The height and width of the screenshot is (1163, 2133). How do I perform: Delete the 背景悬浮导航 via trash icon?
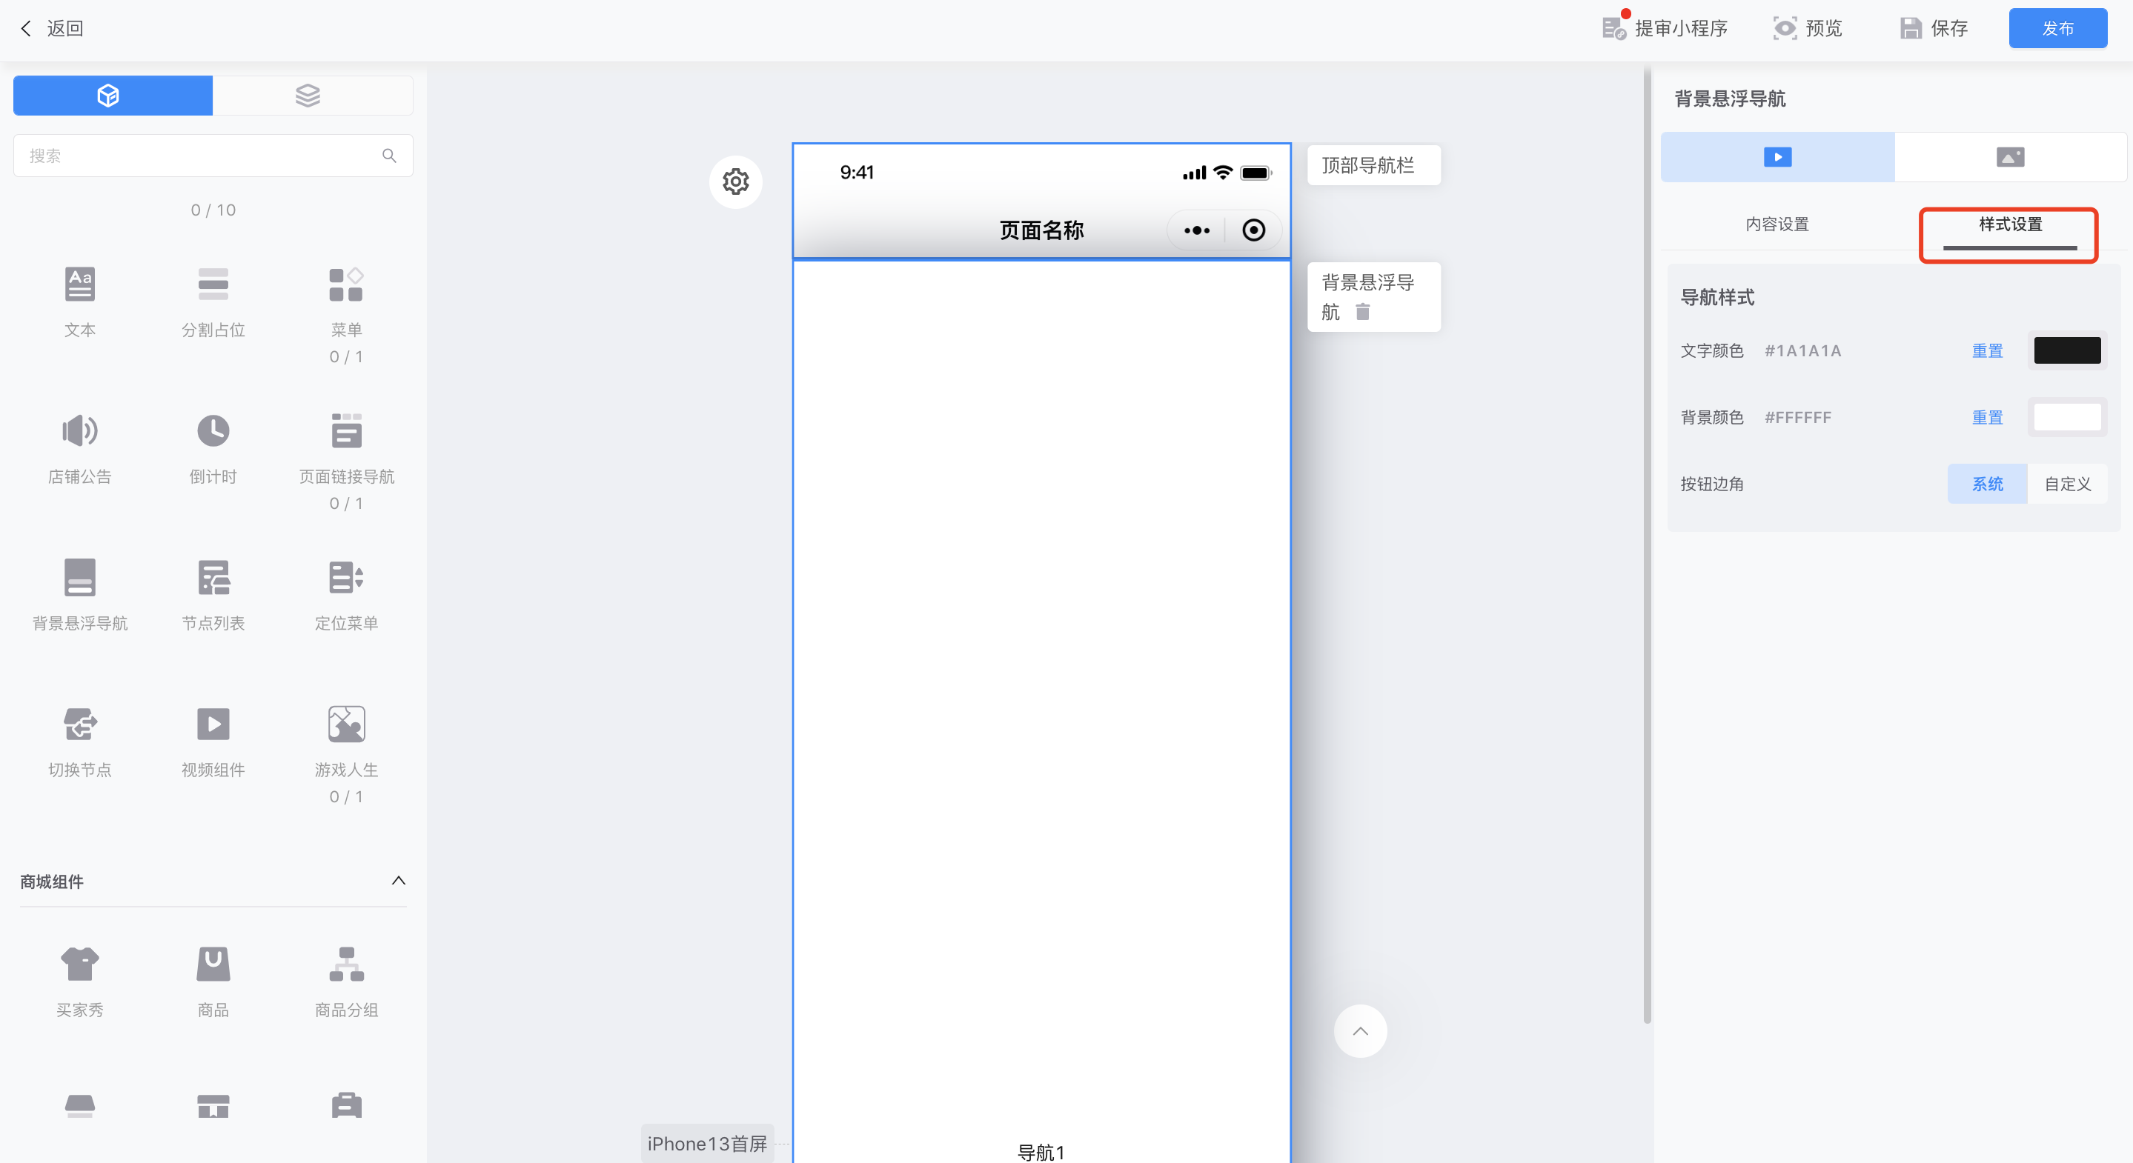coord(1362,312)
